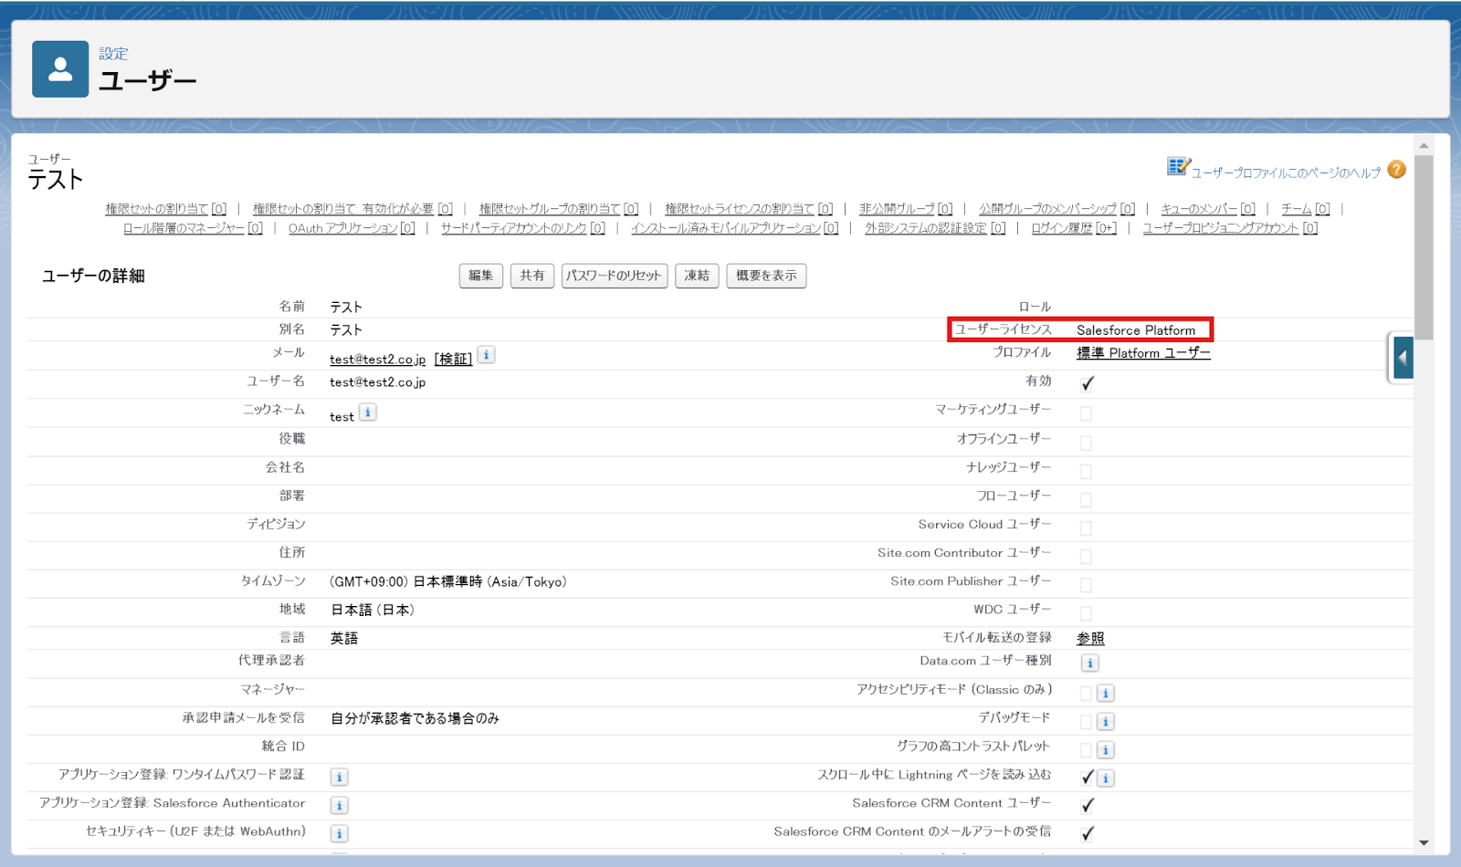Image resolution: width=1461 pixels, height=867 pixels.
Task: Click the scrollbar down arrow
Action: [1423, 844]
